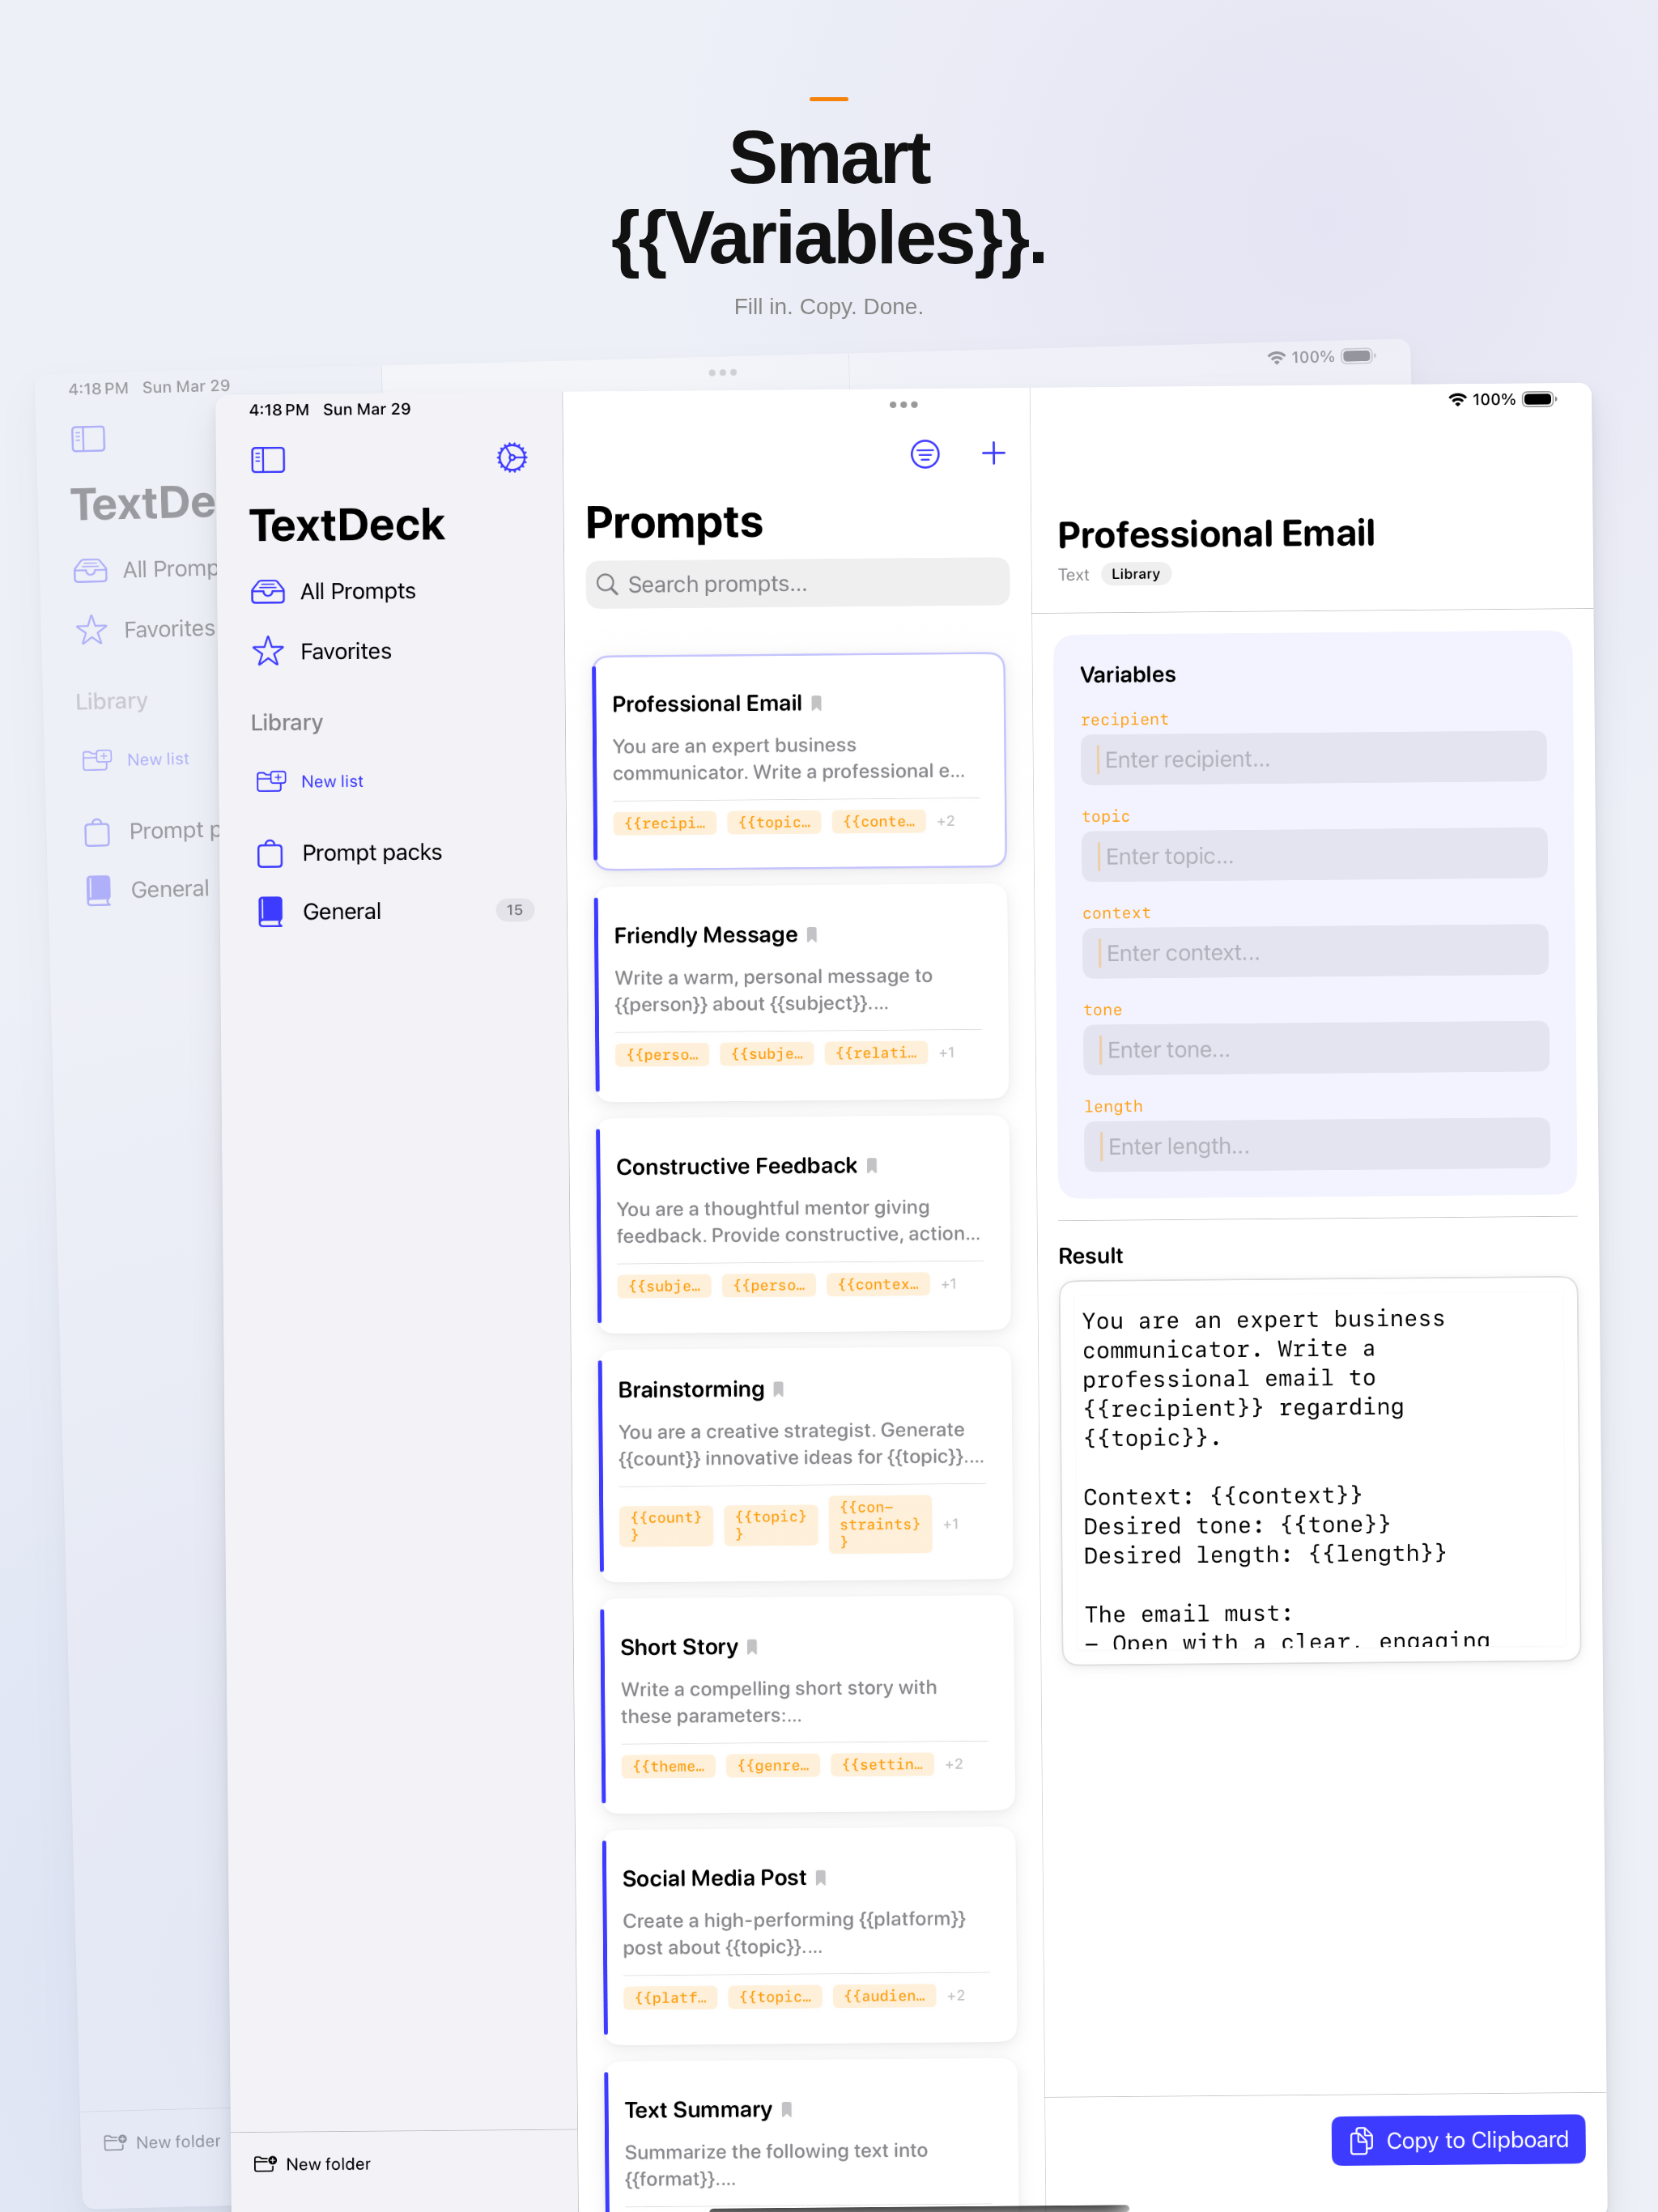Screen dimensions: 1658x2212
Task: Toggle bookmark on Friendly Message card
Action: tap(812, 935)
